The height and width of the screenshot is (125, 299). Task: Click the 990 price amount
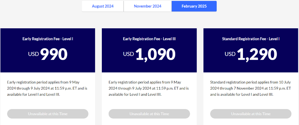(x=54, y=54)
